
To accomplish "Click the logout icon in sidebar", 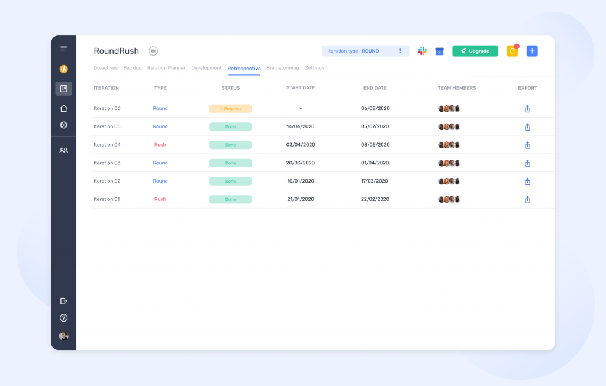I will click(63, 301).
